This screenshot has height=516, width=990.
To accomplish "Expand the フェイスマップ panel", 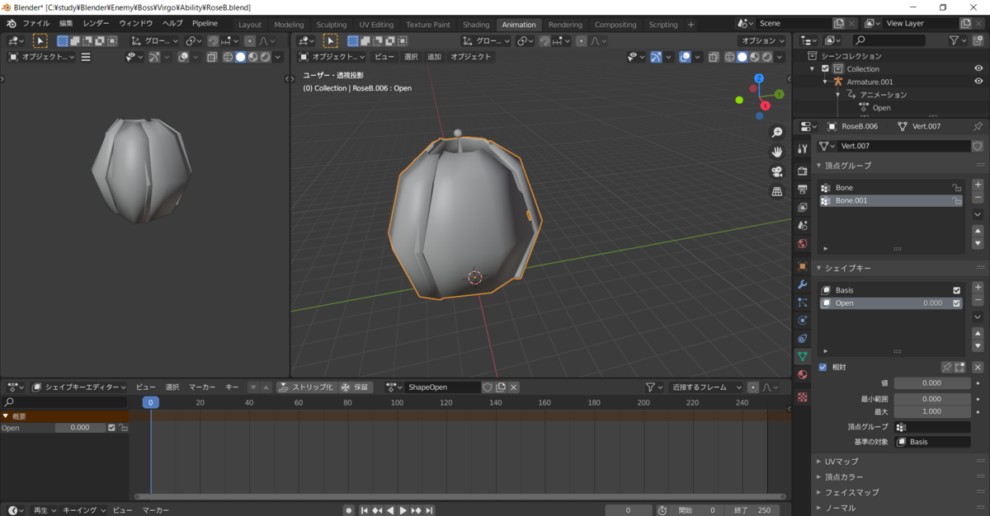I will pos(819,492).
